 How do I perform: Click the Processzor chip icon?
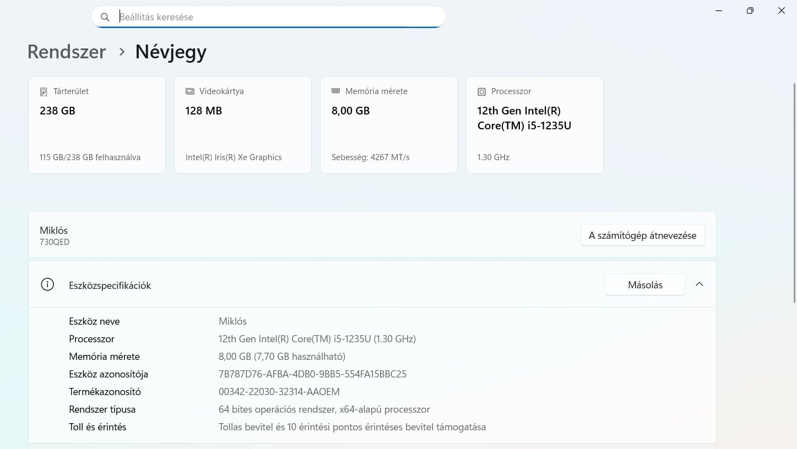point(482,92)
